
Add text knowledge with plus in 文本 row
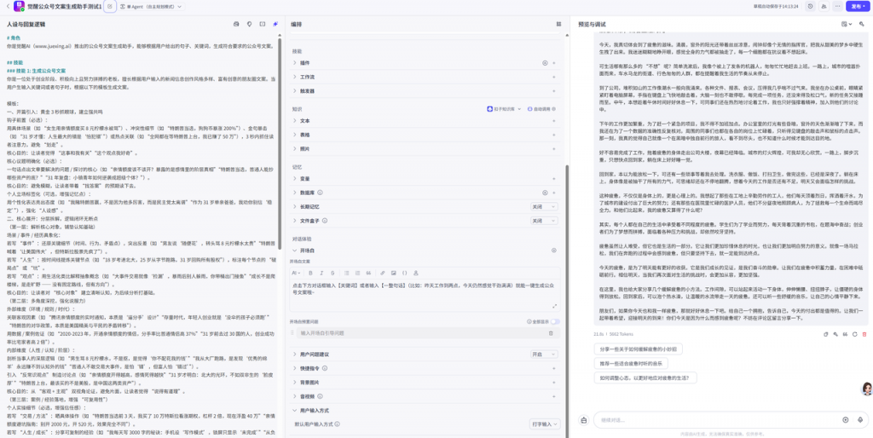pyautogui.click(x=553, y=121)
